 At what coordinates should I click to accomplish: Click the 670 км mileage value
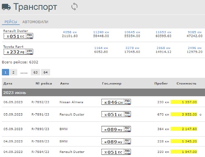[163, 114]
